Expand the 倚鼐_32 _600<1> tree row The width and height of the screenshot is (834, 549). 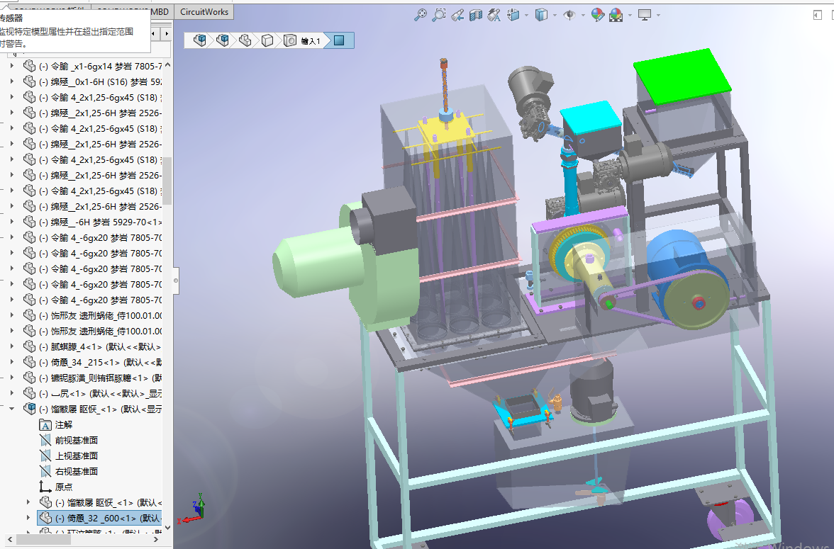pyautogui.click(x=28, y=517)
